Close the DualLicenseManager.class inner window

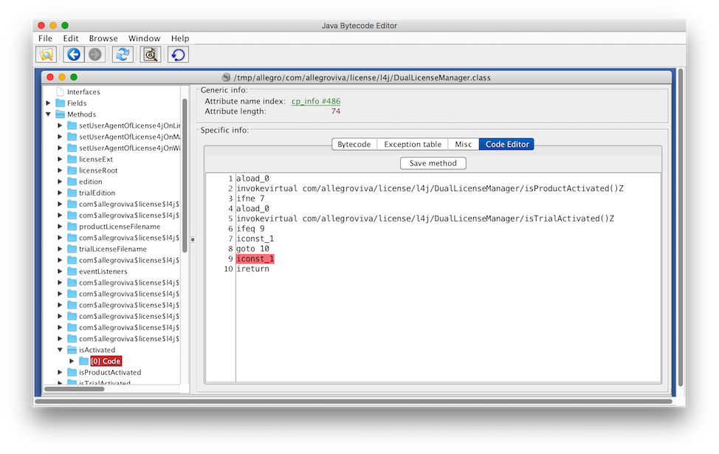click(50, 77)
